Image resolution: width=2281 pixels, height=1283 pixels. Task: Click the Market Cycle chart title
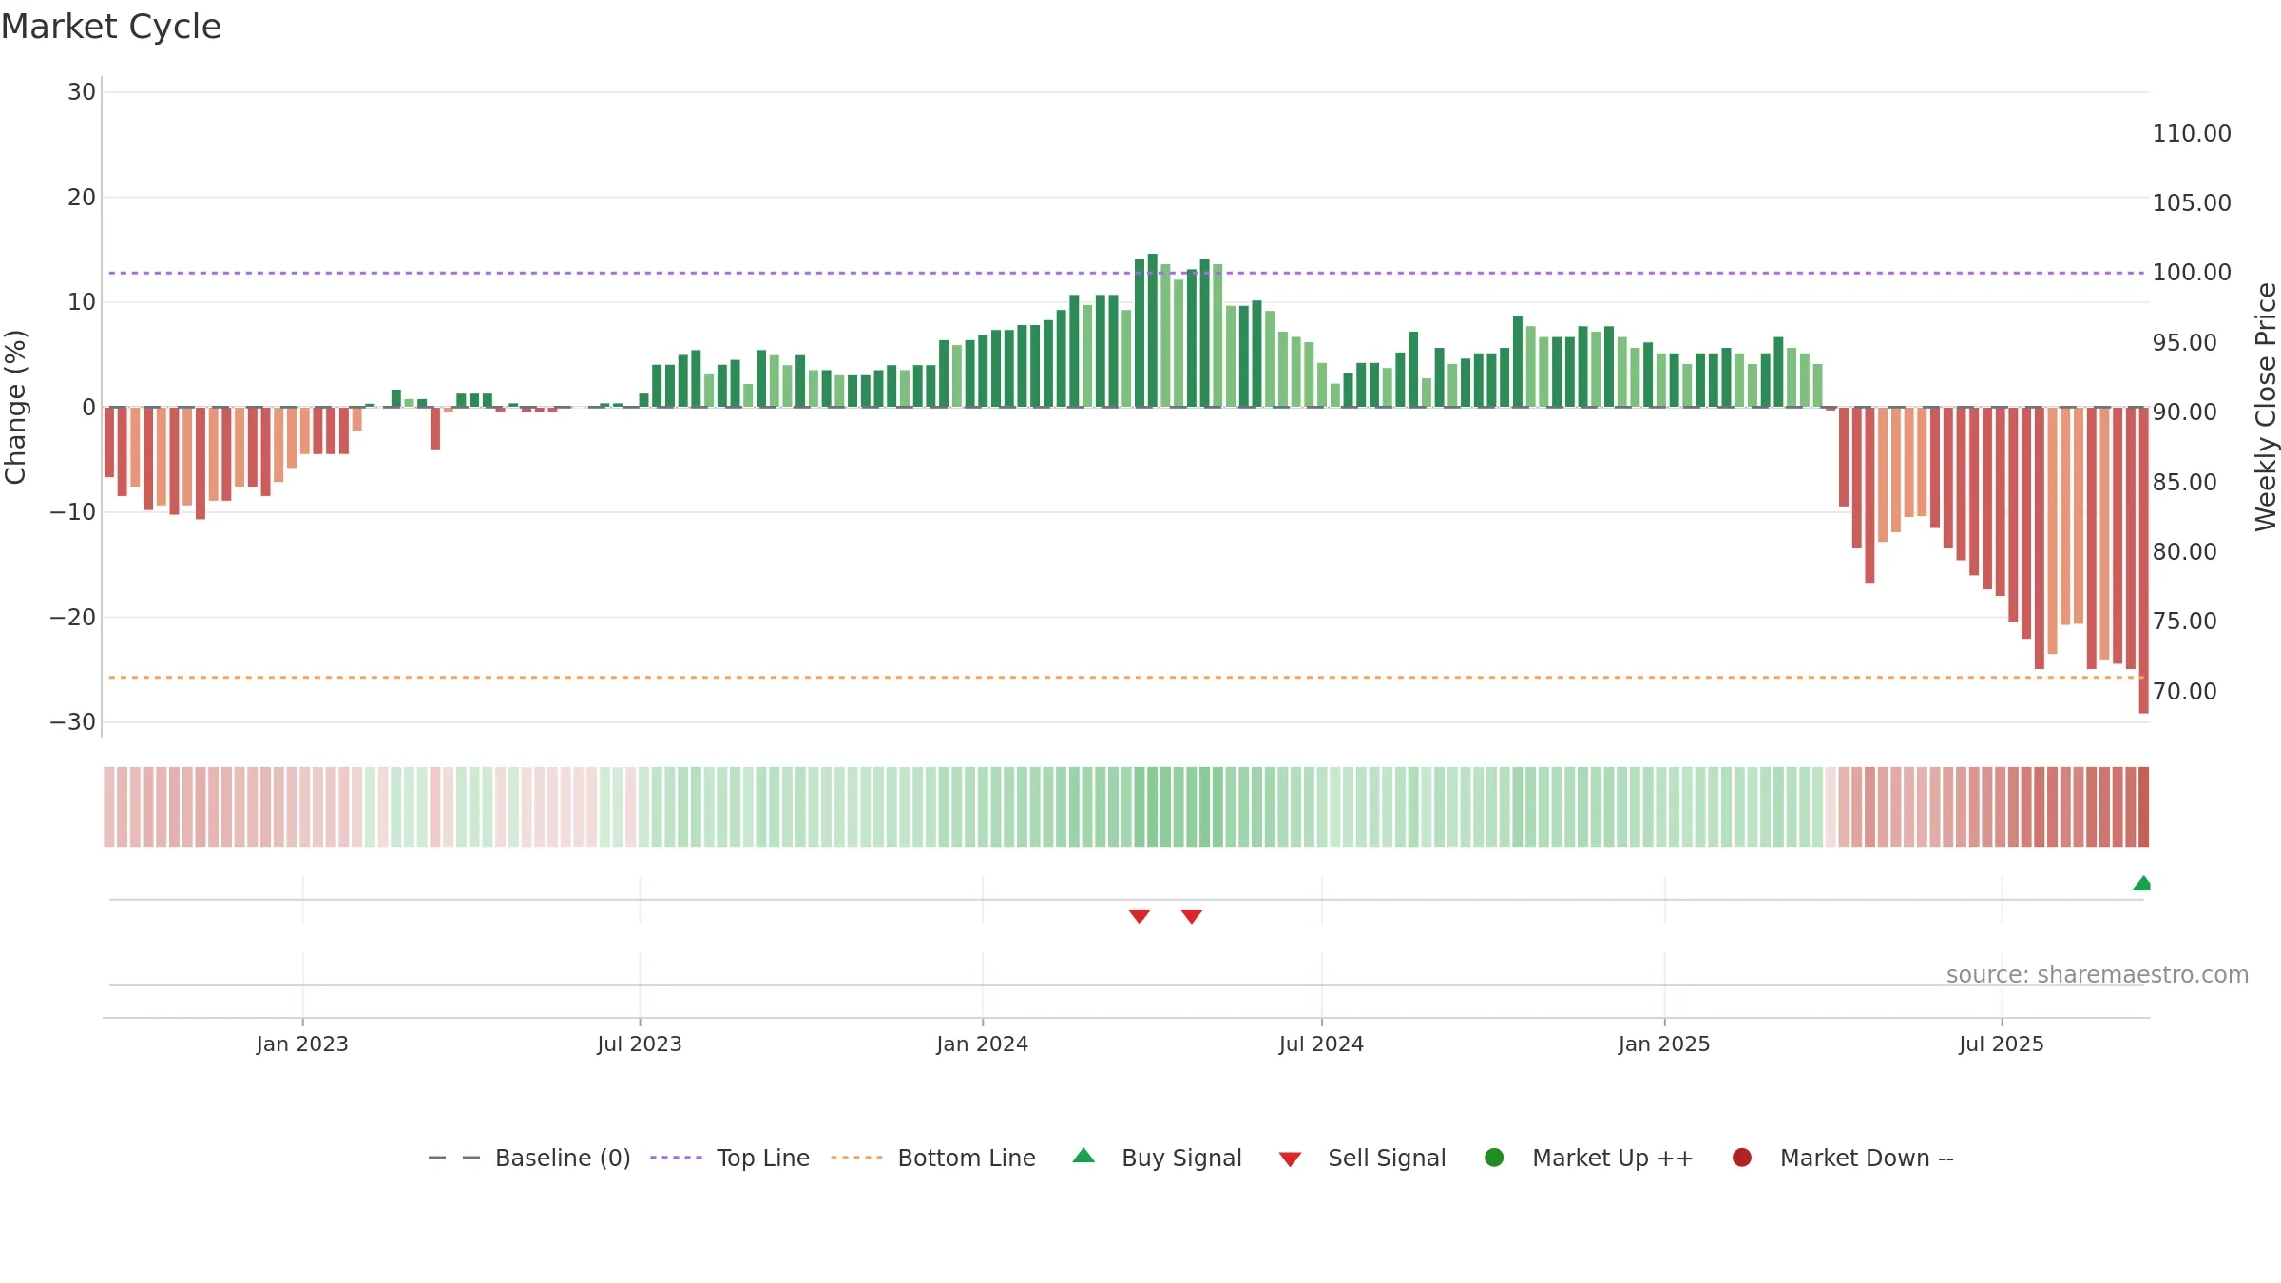point(111,27)
